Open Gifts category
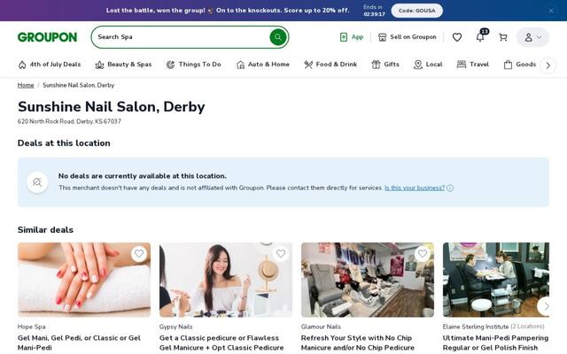The image size is (567, 354). [385, 65]
